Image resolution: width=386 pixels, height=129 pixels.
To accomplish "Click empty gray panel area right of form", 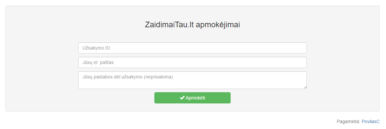I will 342,74.
